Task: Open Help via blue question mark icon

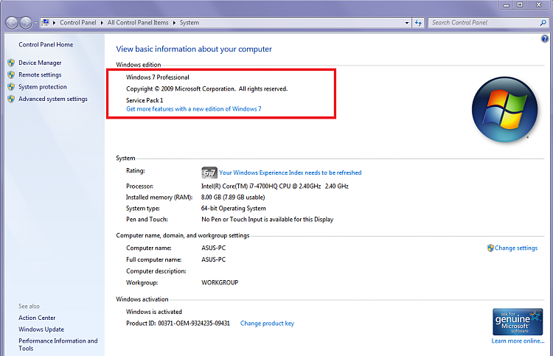Action: [545, 38]
